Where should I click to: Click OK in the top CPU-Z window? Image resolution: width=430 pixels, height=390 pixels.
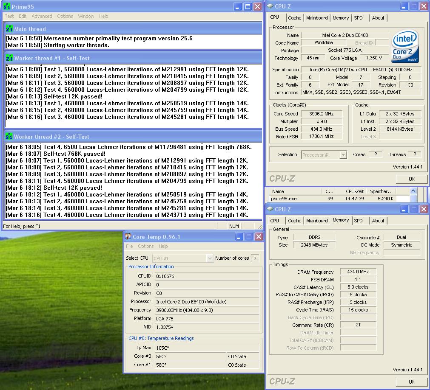click(412, 179)
